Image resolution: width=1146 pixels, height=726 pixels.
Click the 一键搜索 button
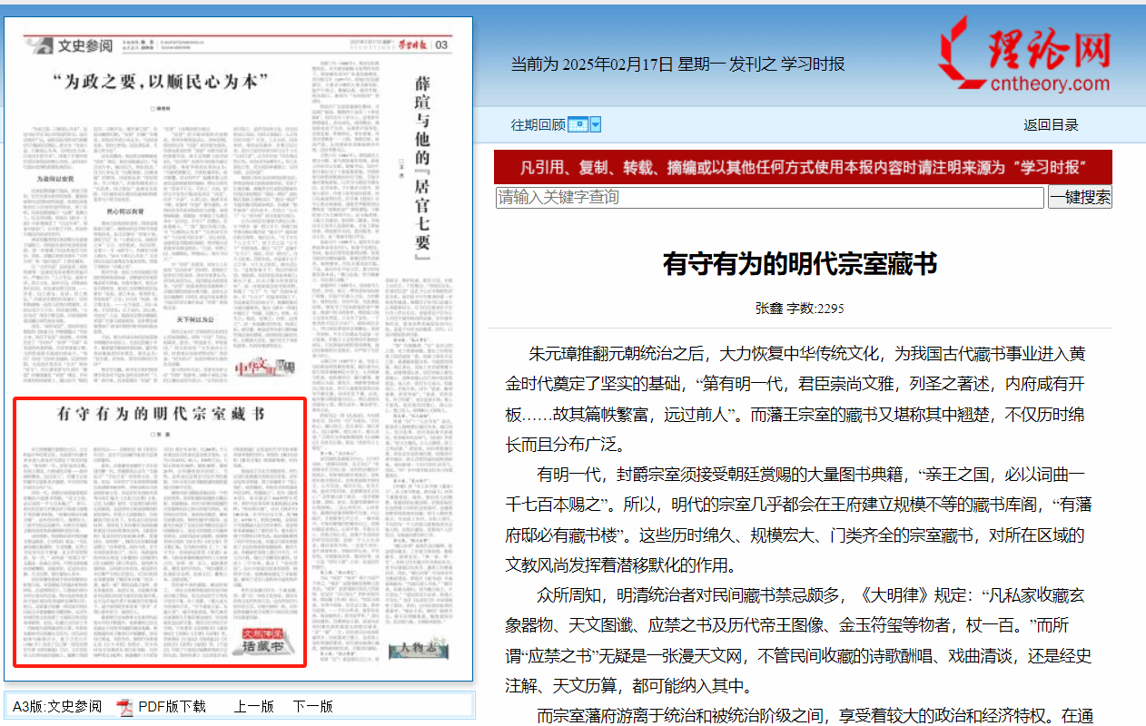click(x=1080, y=197)
